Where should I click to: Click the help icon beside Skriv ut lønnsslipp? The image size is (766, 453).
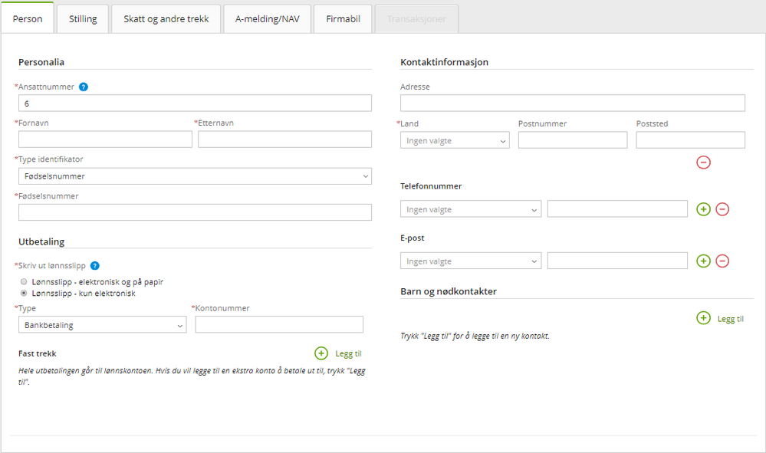[95, 266]
